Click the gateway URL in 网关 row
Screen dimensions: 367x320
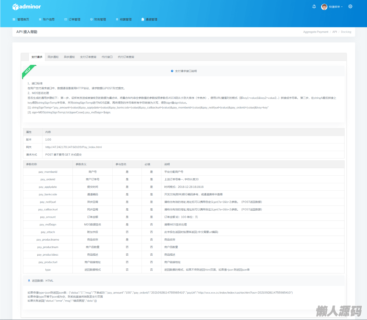point(74,147)
